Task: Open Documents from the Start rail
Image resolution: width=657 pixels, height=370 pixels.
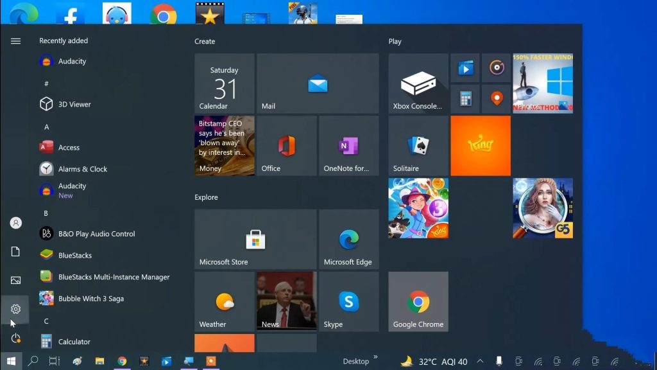Action: pos(15,252)
